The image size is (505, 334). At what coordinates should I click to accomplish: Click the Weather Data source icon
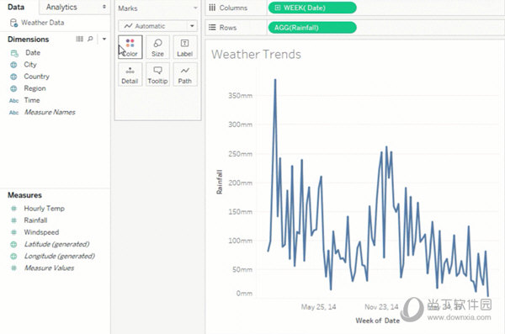(13, 23)
